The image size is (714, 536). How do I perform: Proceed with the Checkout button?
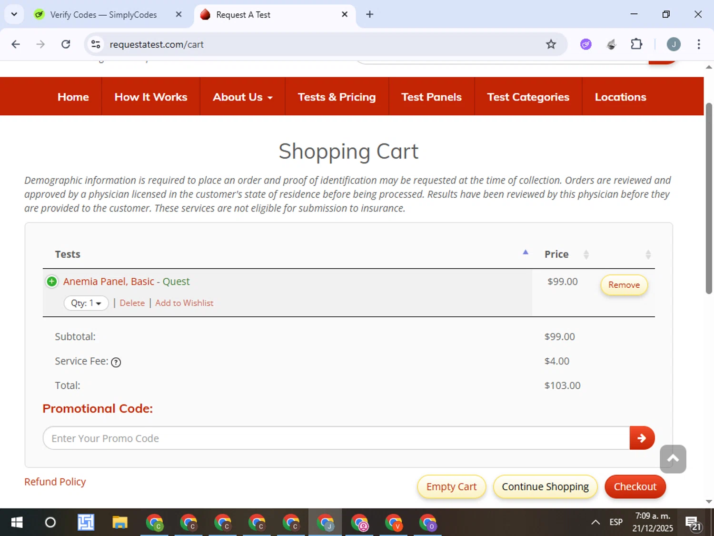635,486
